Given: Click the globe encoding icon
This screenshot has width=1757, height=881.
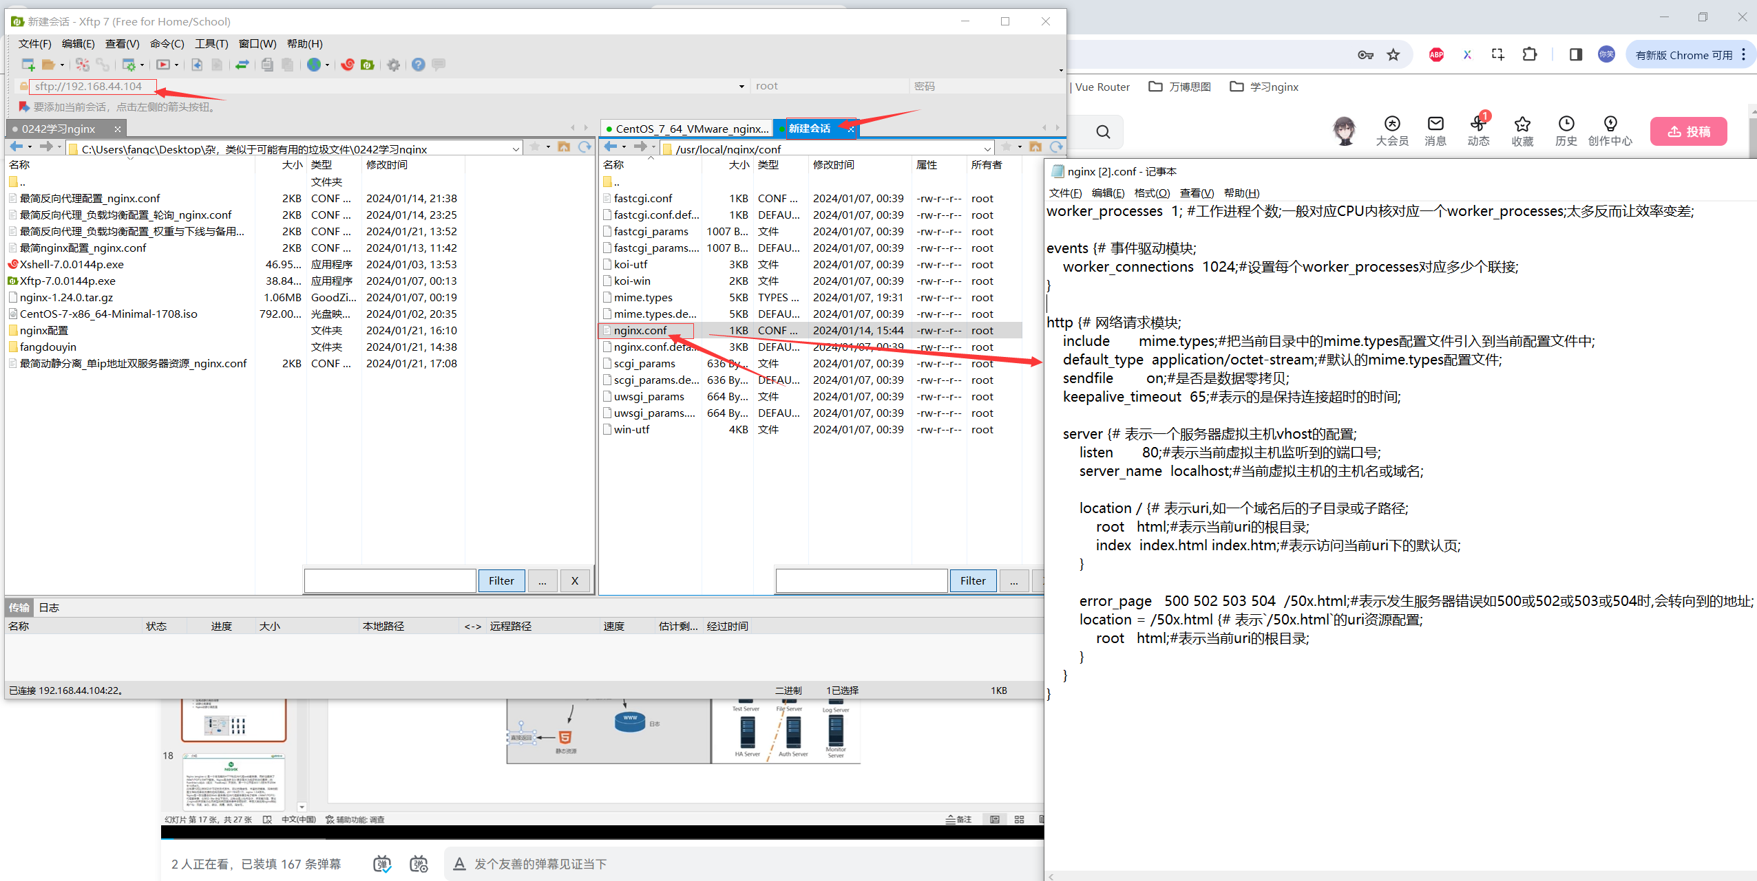Looking at the screenshot, I should (314, 65).
